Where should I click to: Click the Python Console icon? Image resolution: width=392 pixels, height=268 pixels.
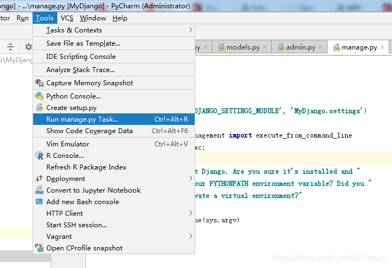pyautogui.click(x=39, y=96)
